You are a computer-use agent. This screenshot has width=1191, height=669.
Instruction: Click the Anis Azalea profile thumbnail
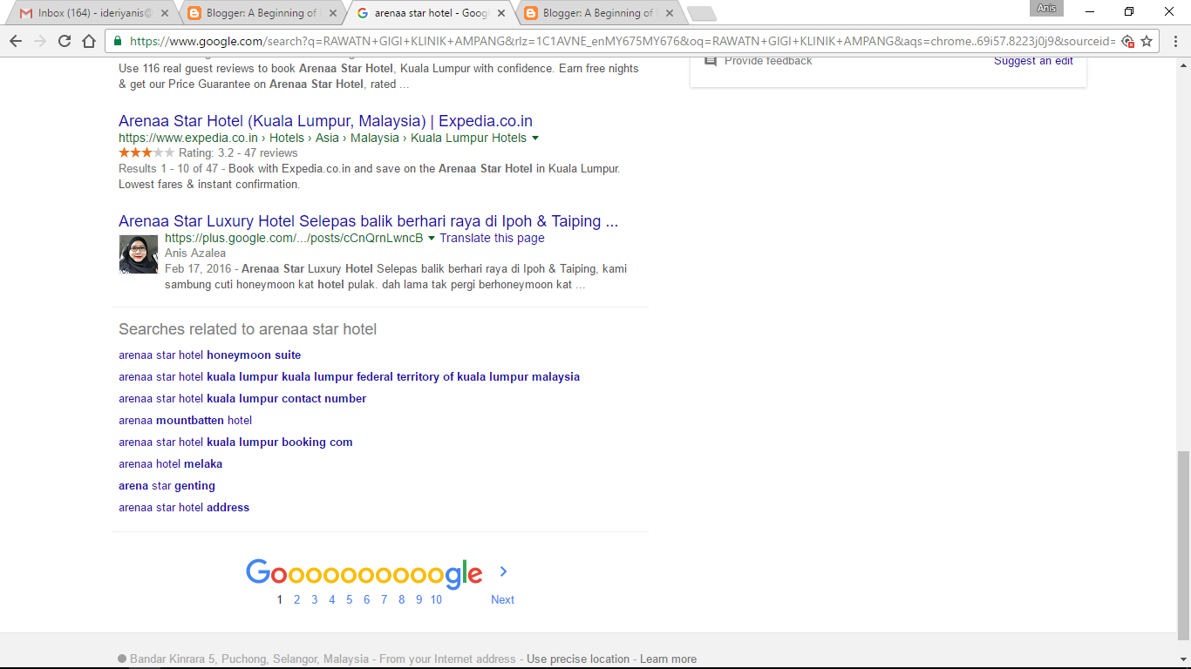(x=139, y=254)
